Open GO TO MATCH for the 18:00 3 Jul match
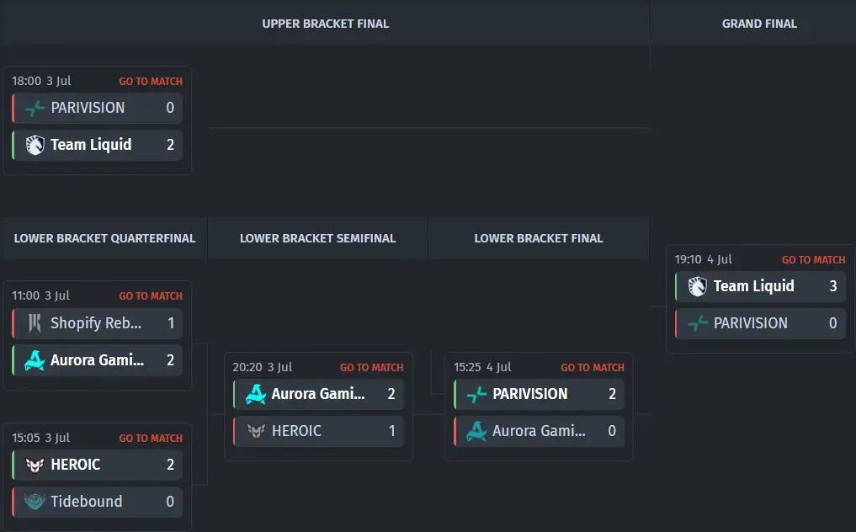 (151, 82)
